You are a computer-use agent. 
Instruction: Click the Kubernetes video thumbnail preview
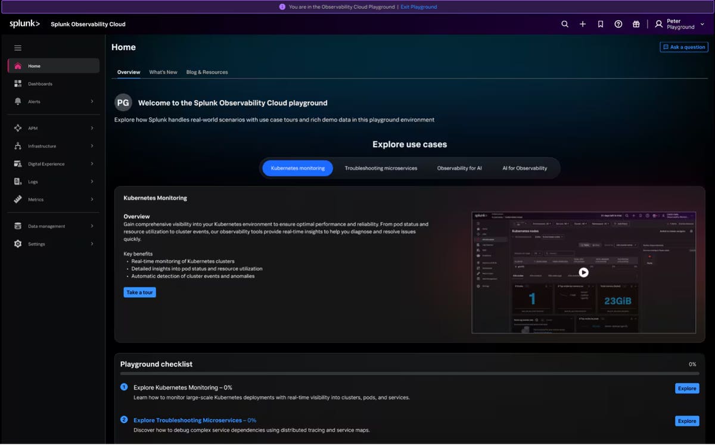[584, 272]
